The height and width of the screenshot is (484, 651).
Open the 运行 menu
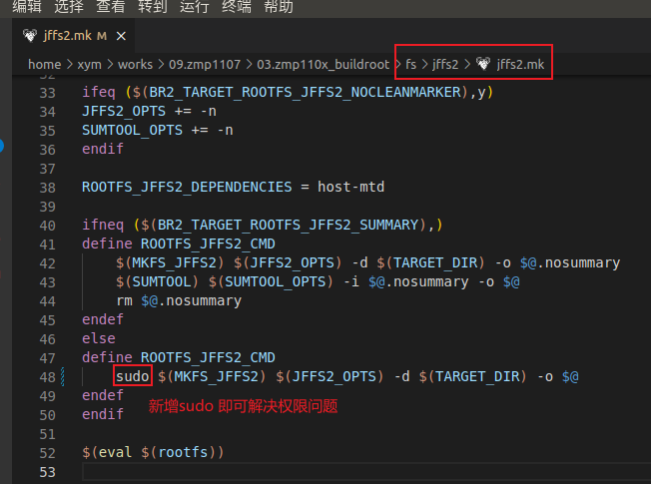[195, 6]
